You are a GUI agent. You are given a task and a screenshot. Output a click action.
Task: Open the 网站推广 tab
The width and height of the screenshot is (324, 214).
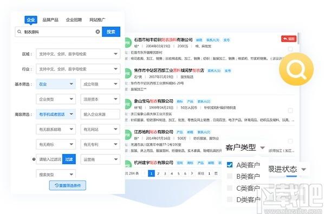click(x=97, y=20)
